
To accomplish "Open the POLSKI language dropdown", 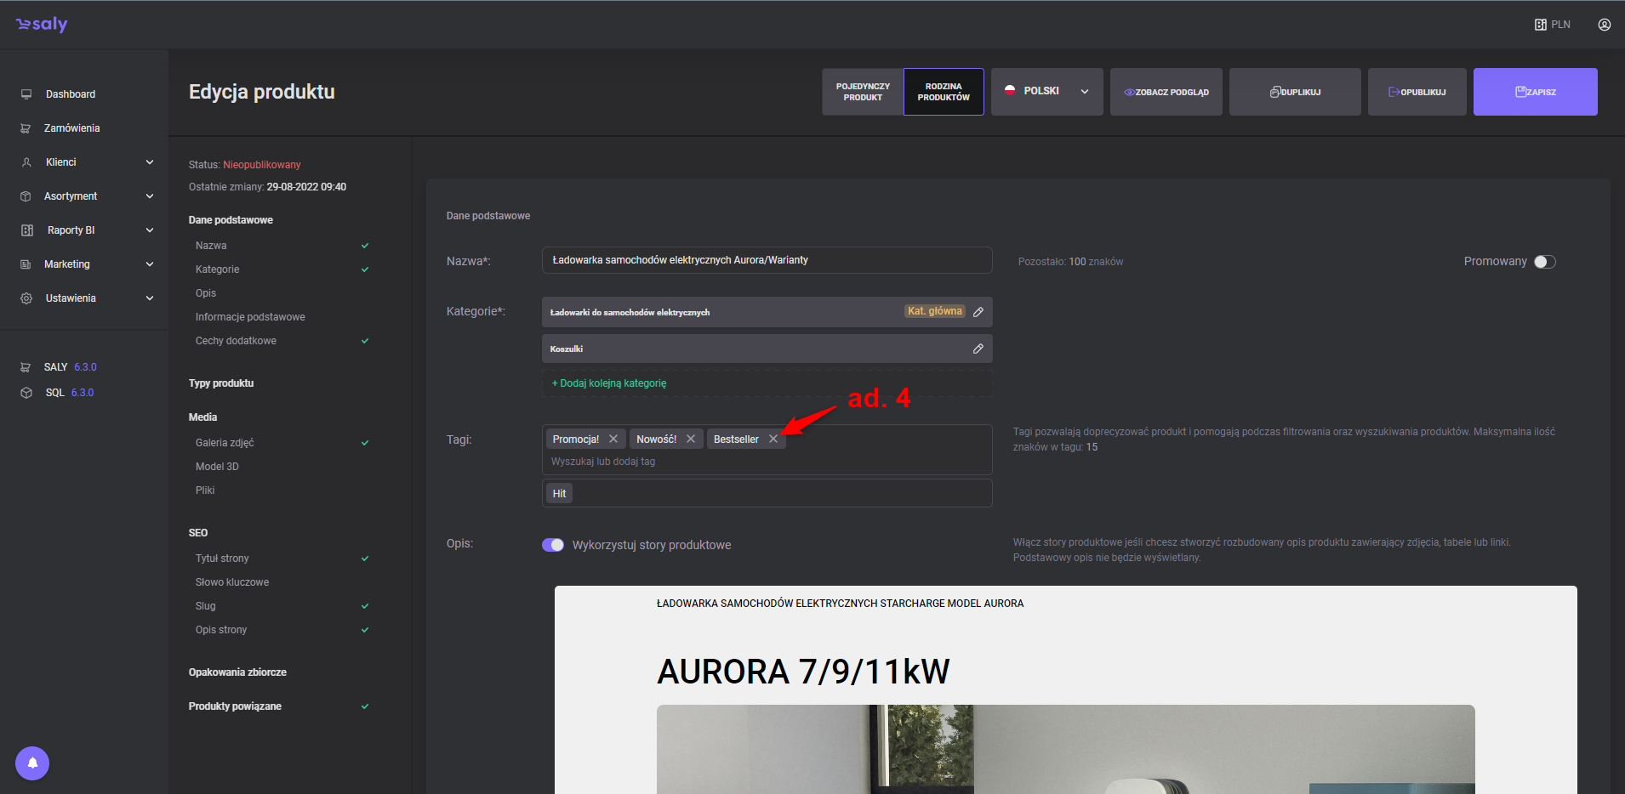I will (x=1046, y=92).
